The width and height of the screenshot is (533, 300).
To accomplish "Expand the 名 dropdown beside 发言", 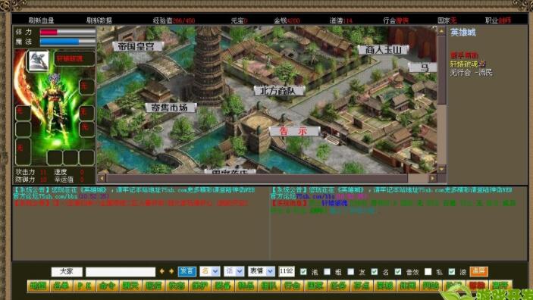I will [210, 271].
